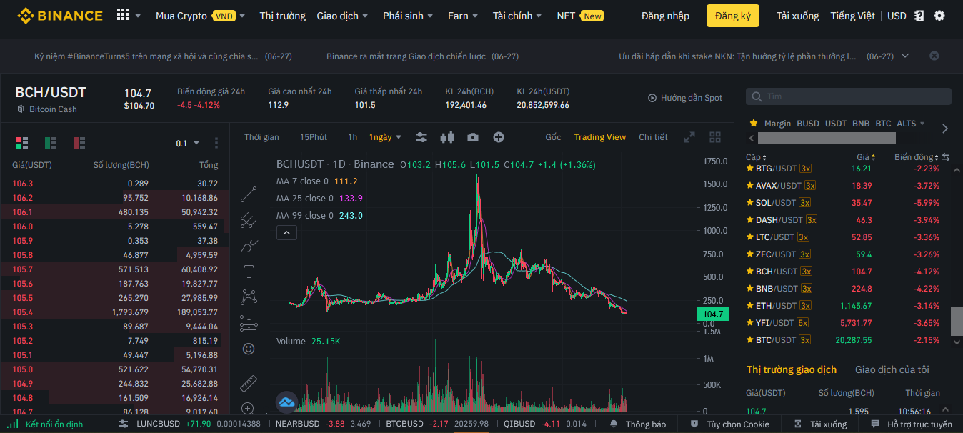This screenshot has width=963, height=433.
Task: Open Mua Crypto dropdown menu
Action: click(x=200, y=16)
